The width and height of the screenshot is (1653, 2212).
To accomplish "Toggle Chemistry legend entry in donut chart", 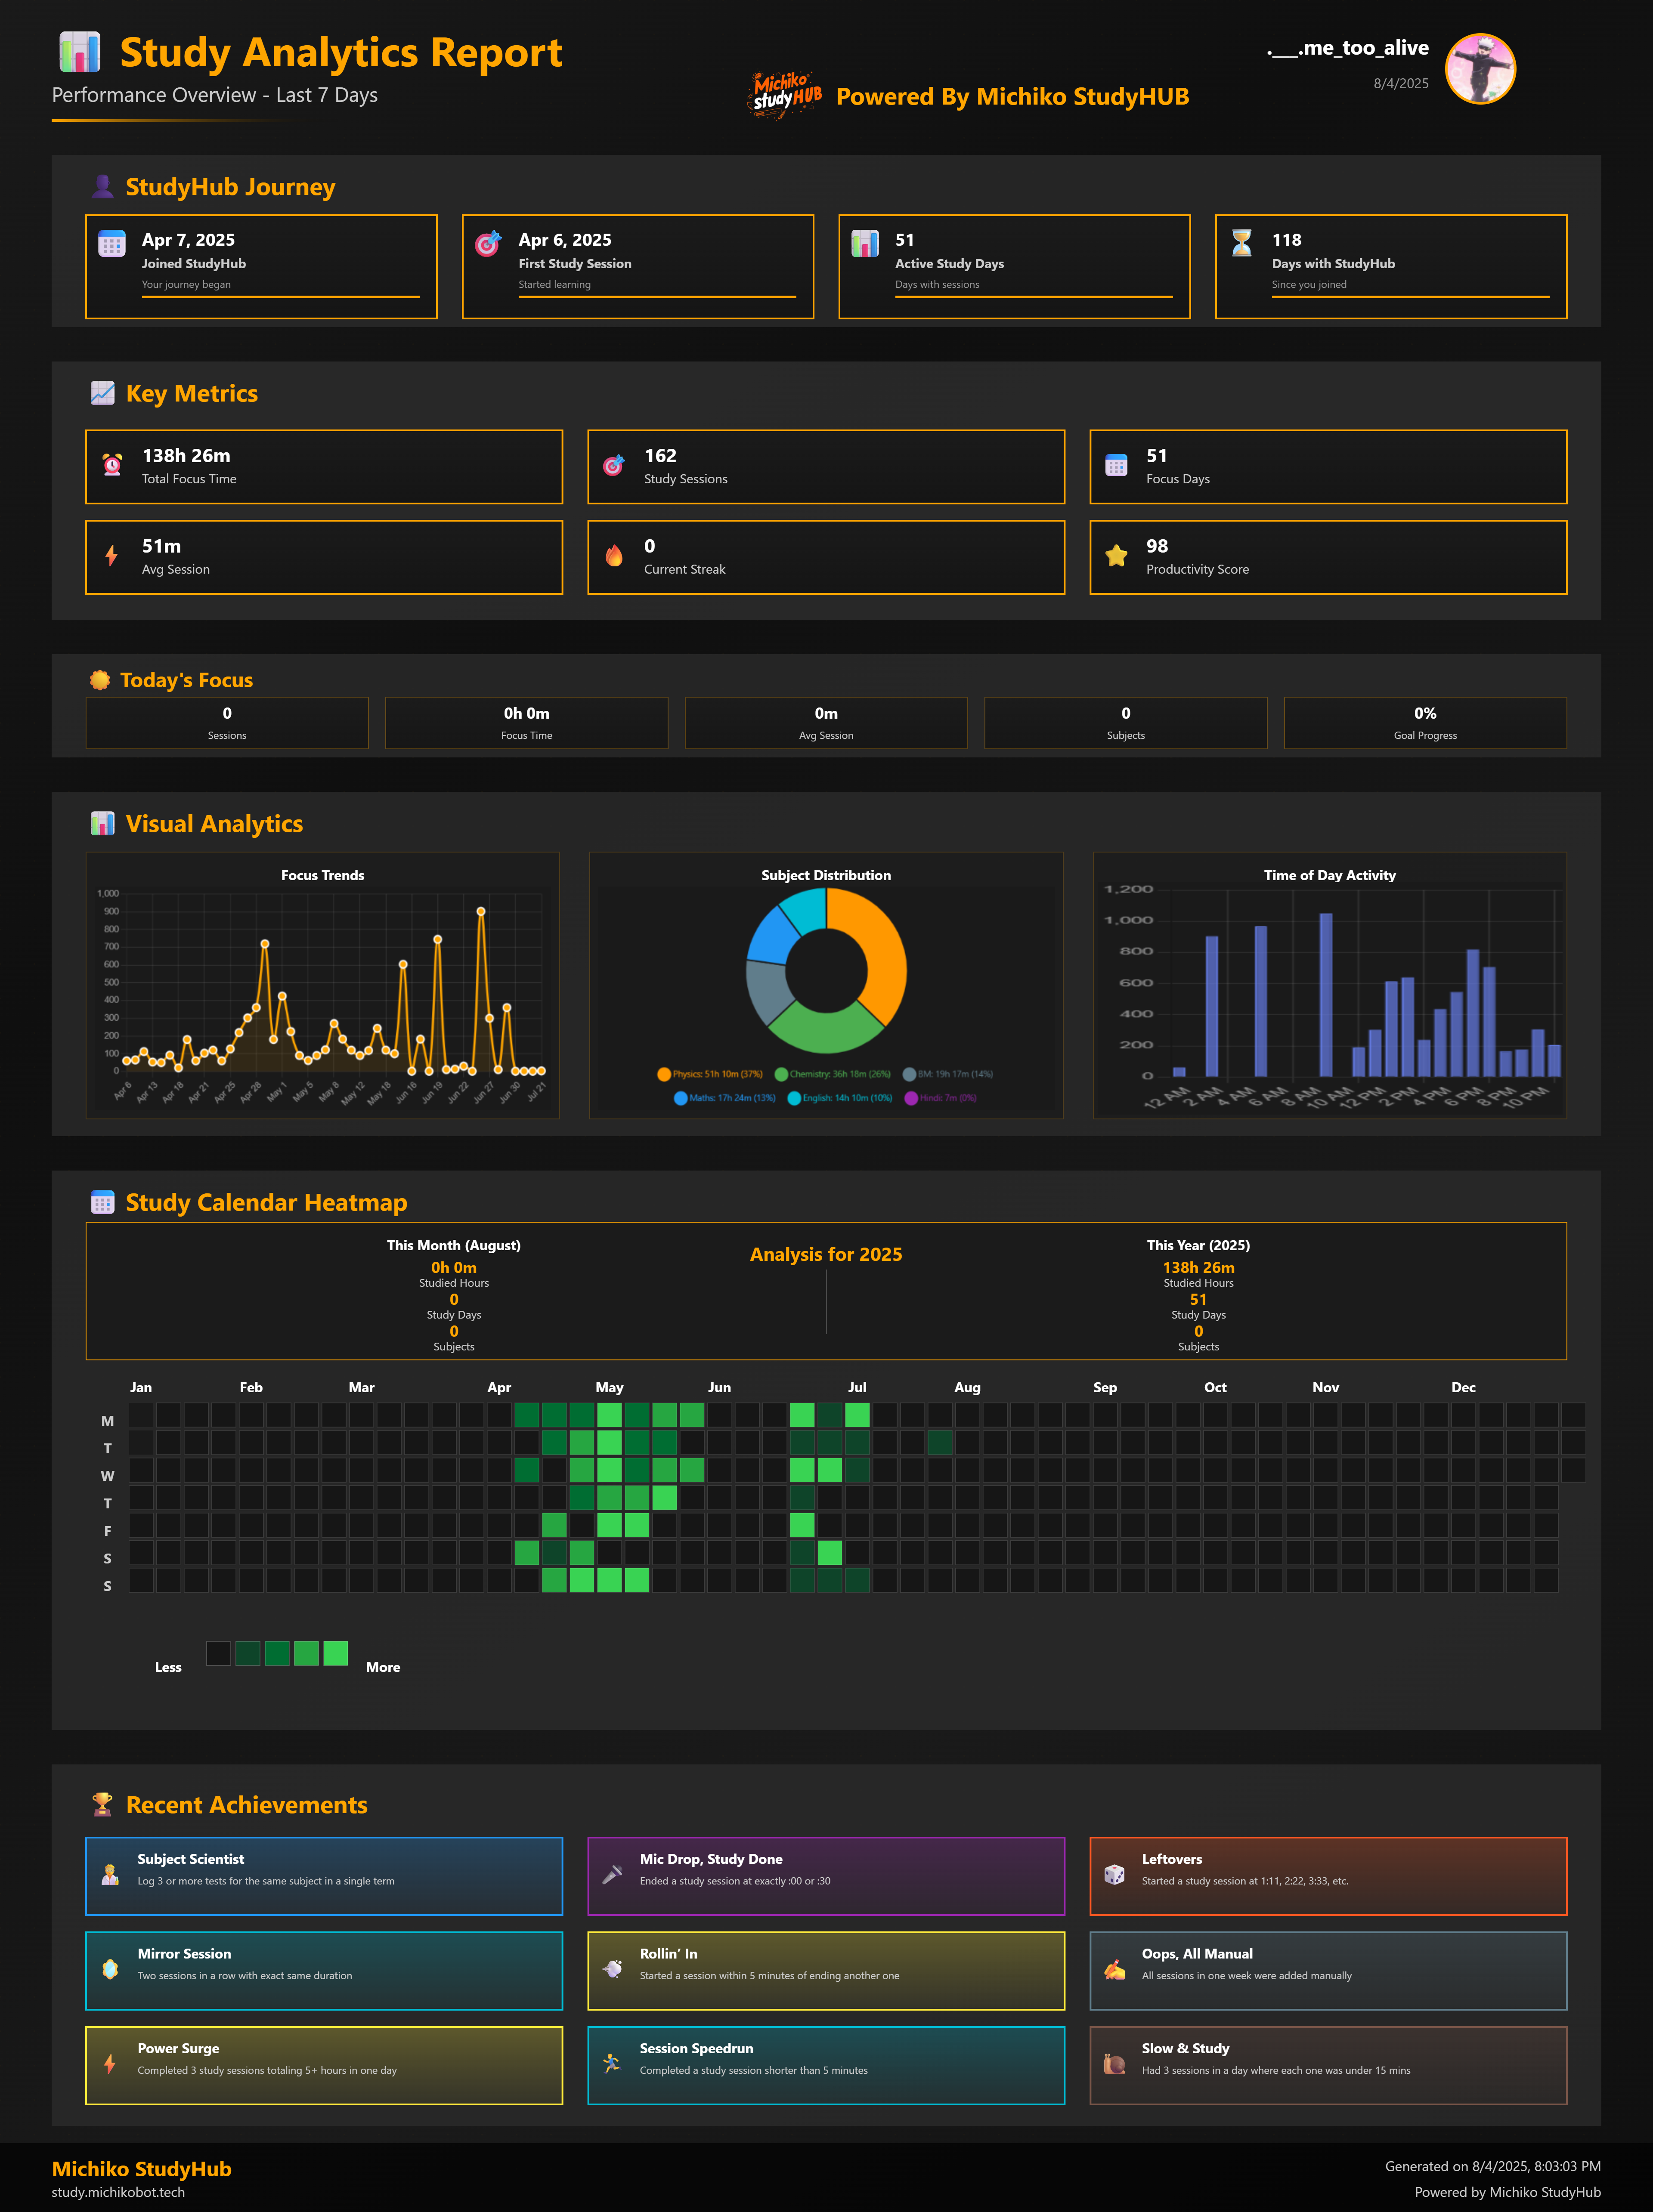I will 832,1074.
